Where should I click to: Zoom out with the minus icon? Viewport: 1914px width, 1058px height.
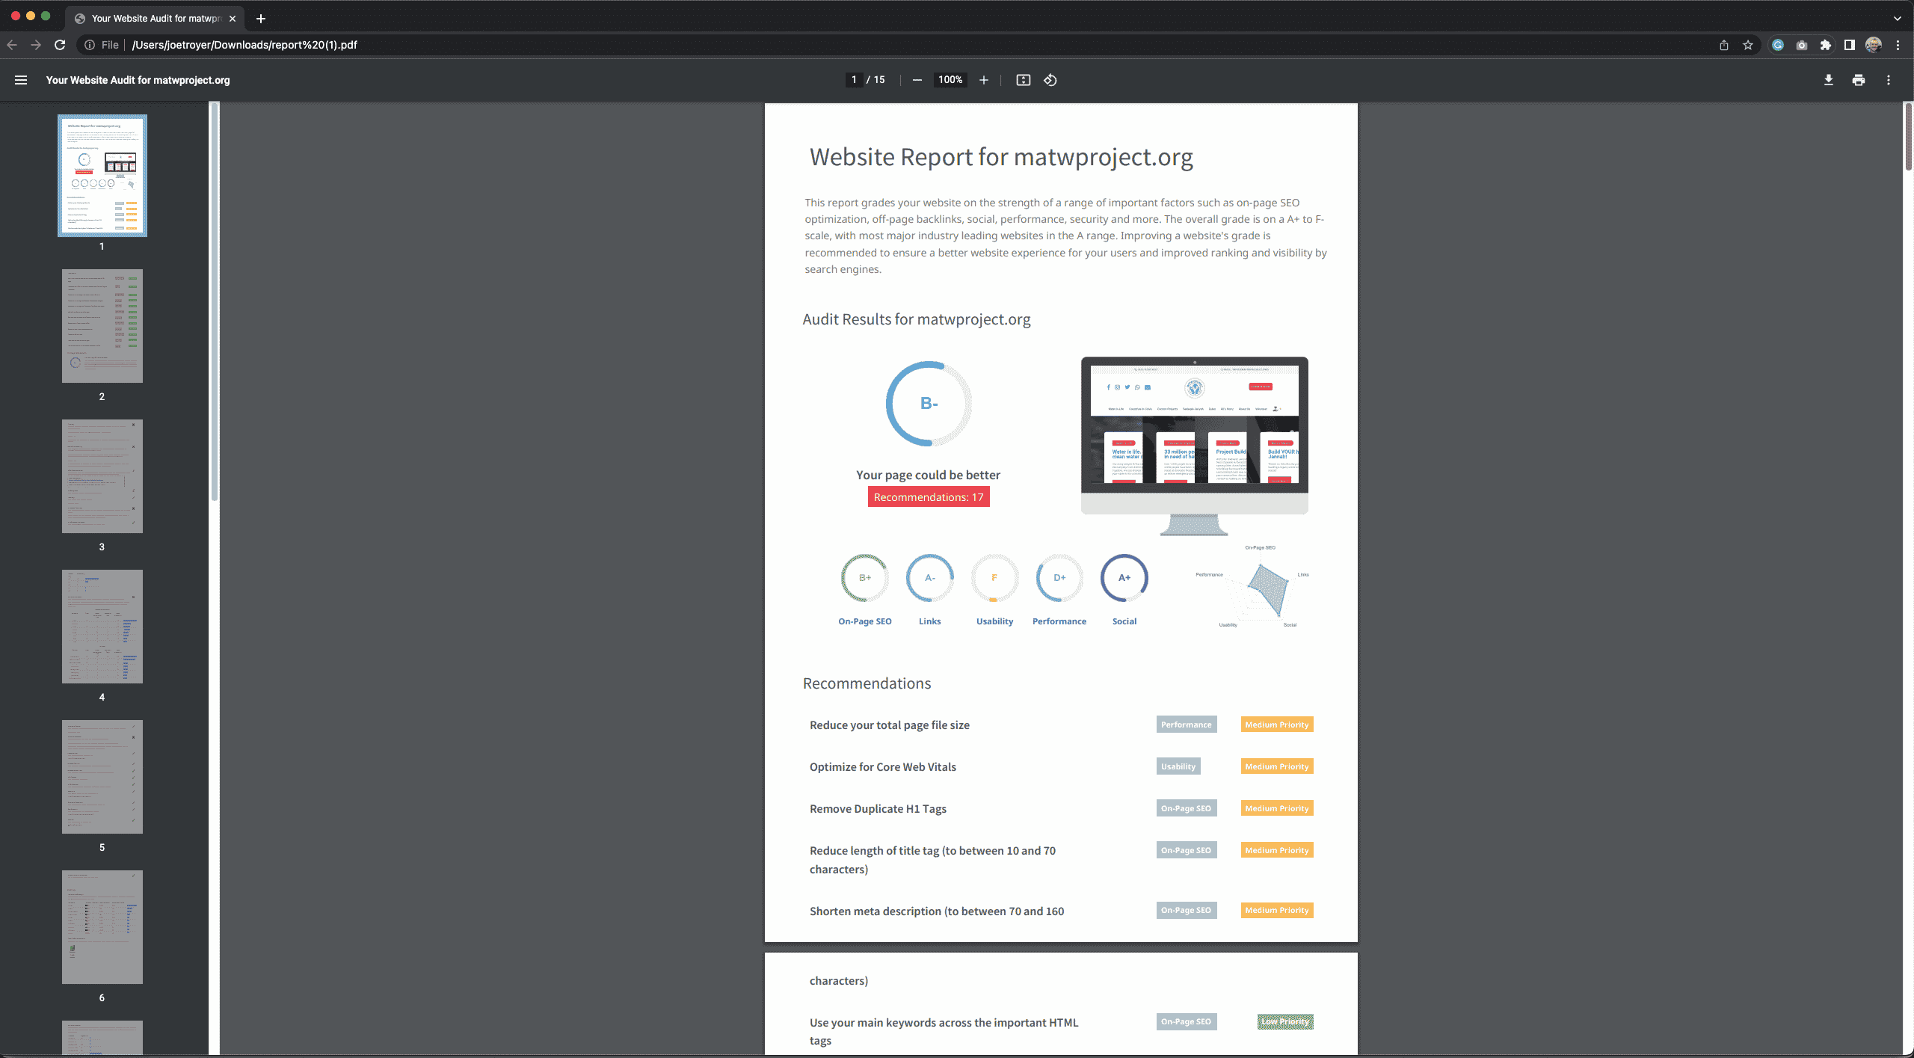pos(917,80)
